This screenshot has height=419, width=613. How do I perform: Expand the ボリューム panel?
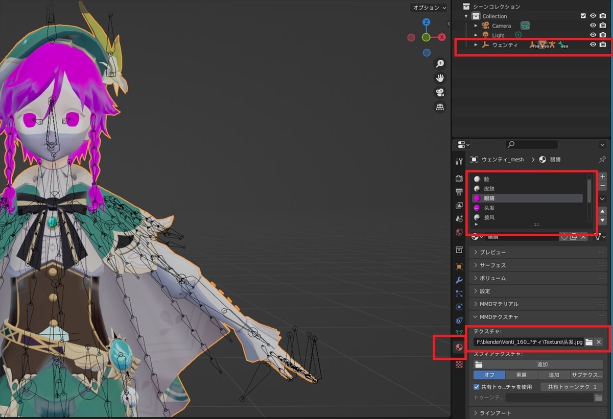[x=538, y=278]
